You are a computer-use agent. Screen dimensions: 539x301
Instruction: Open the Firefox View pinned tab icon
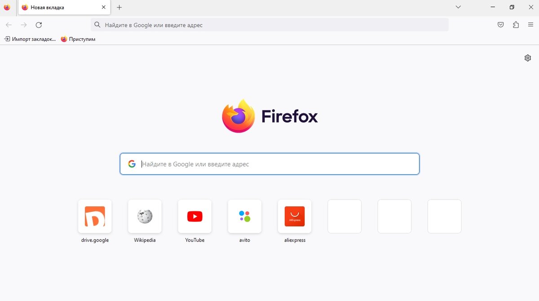[x=7, y=7]
